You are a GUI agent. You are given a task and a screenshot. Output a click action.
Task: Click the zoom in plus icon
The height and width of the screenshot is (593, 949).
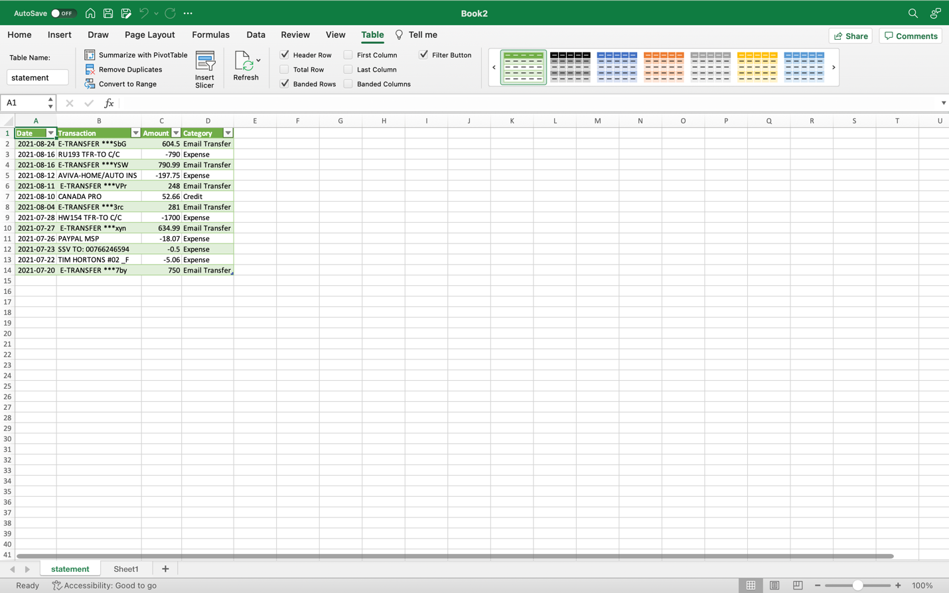point(898,586)
